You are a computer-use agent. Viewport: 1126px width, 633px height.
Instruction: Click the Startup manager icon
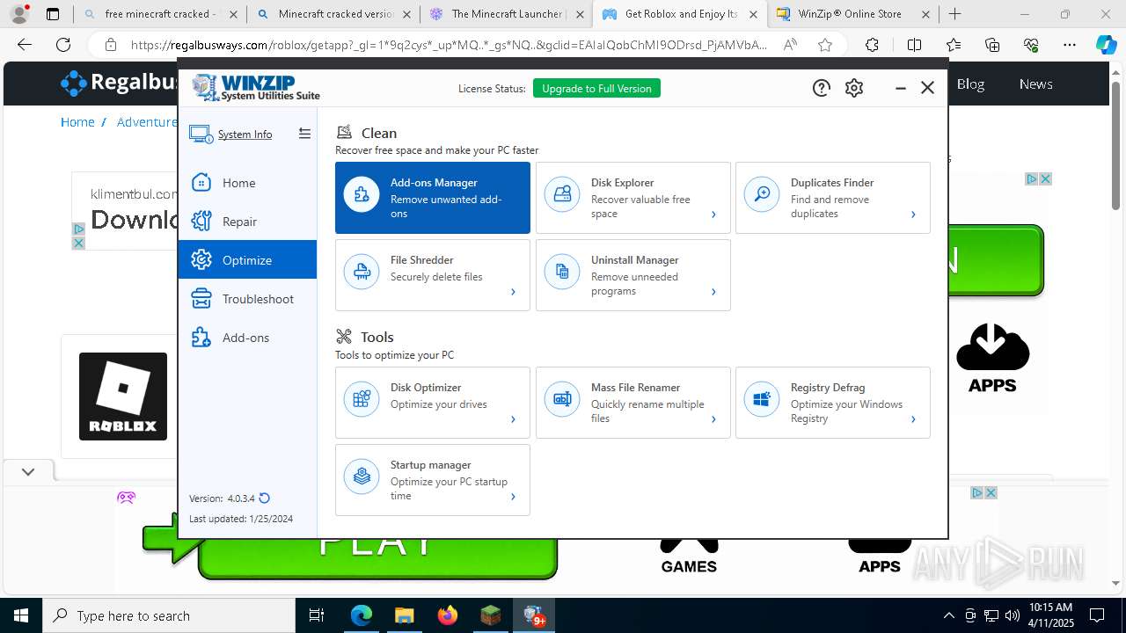pyautogui.click(x=362, y=477)
